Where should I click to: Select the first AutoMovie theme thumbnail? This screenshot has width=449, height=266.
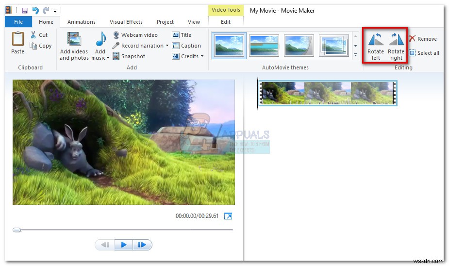coord(229,45)
